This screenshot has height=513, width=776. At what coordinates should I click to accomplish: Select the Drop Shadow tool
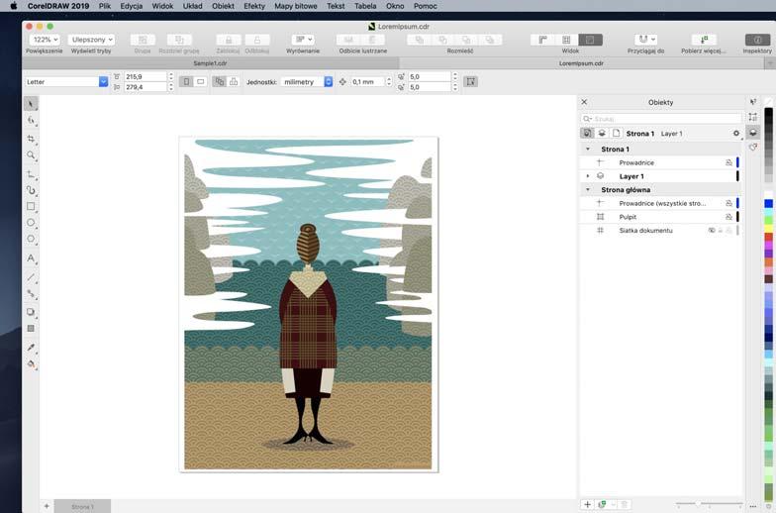[31, 311]
